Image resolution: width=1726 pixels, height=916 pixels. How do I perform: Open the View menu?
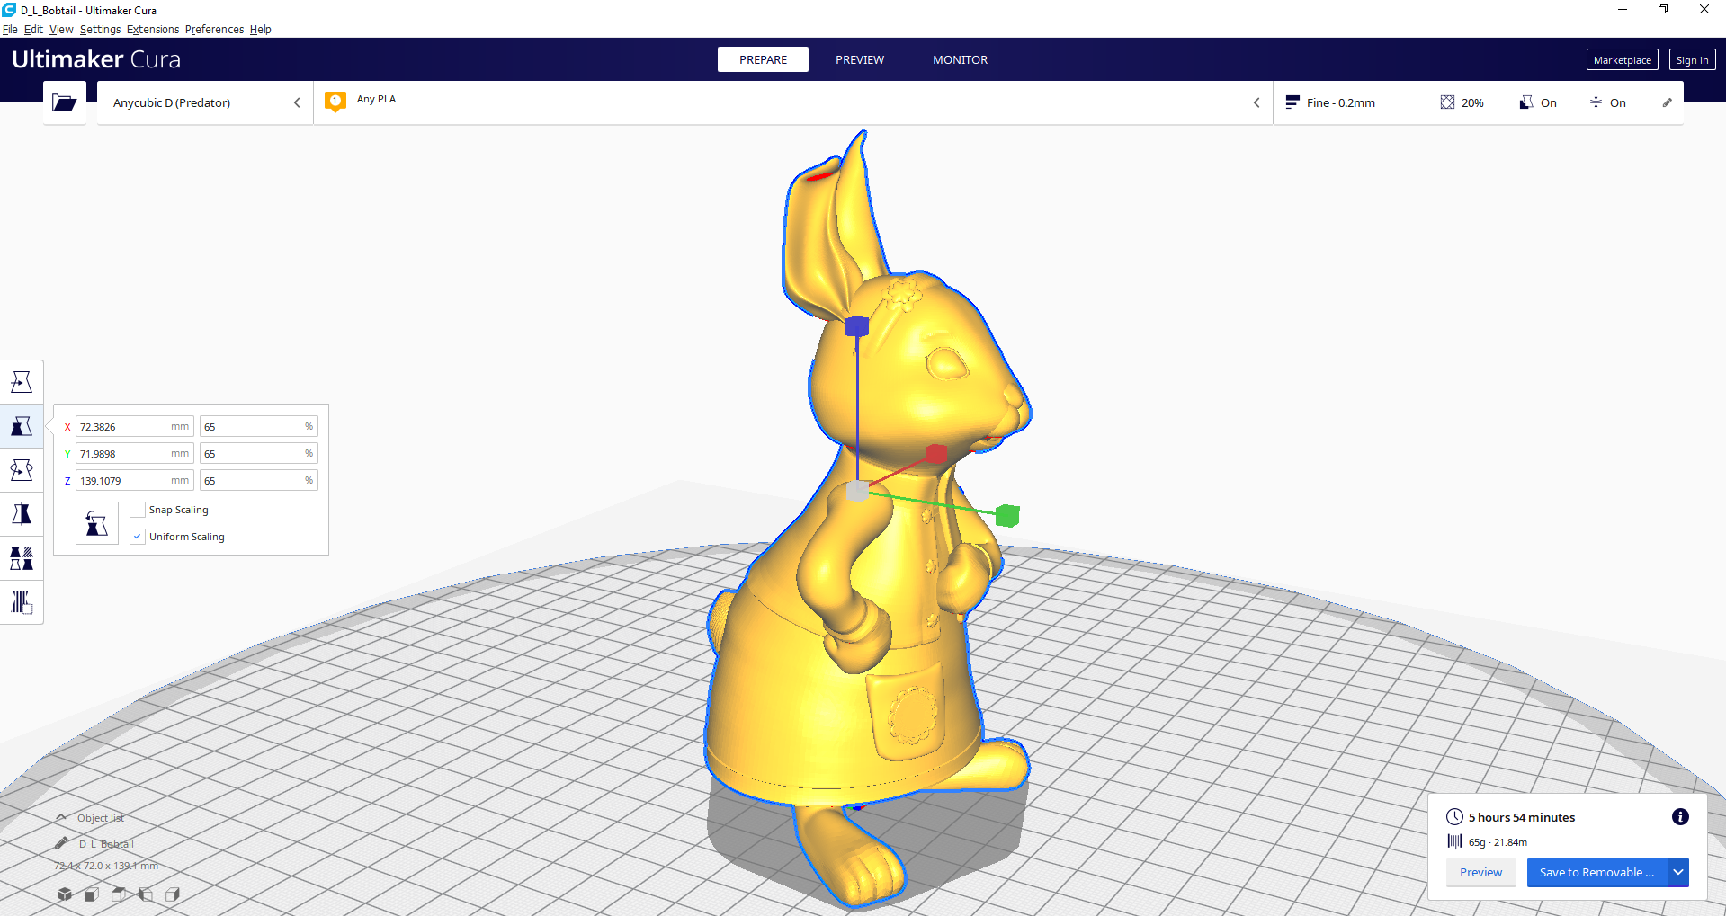61,29
